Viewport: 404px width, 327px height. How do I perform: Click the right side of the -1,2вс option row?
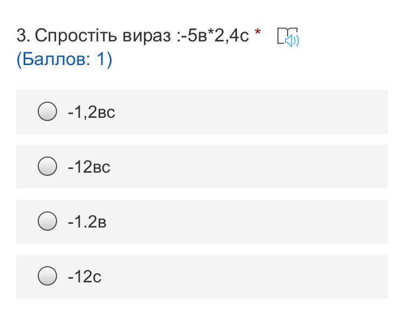tap(323, 112)
